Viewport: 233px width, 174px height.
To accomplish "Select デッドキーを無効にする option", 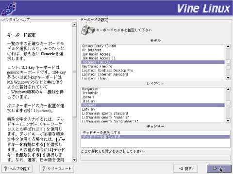I will (155, 133).
